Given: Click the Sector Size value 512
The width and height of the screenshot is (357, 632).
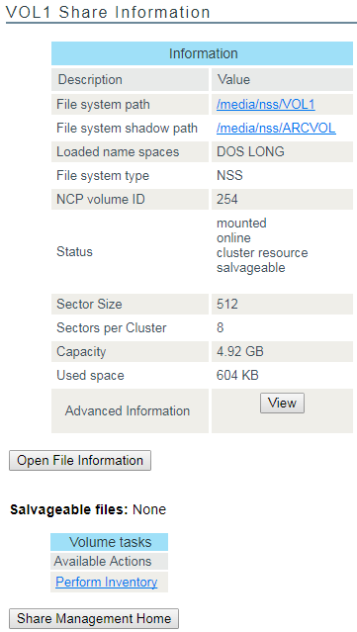Looking at the screenshot, I should (x=227, y=304).
